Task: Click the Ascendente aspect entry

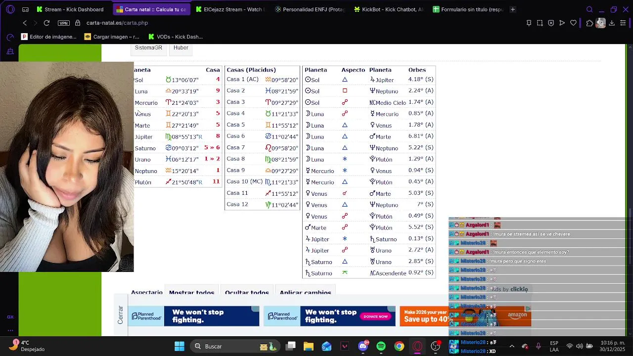Action: coord(388,273)
